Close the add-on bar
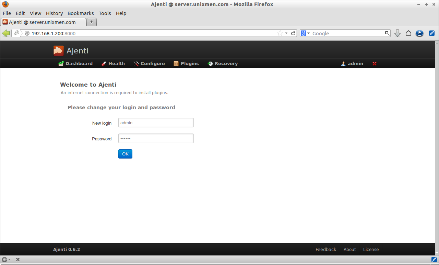This screenshot has width=439, height=265. [18, 260]
